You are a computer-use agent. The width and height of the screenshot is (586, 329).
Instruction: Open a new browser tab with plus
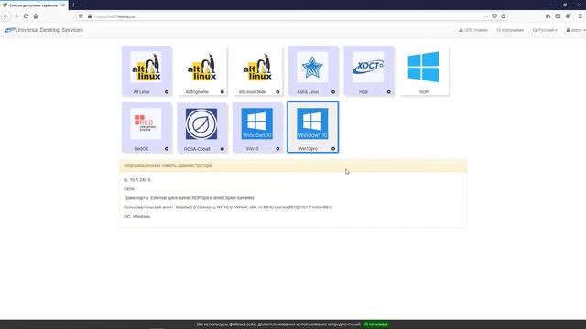tap(73, 5)
